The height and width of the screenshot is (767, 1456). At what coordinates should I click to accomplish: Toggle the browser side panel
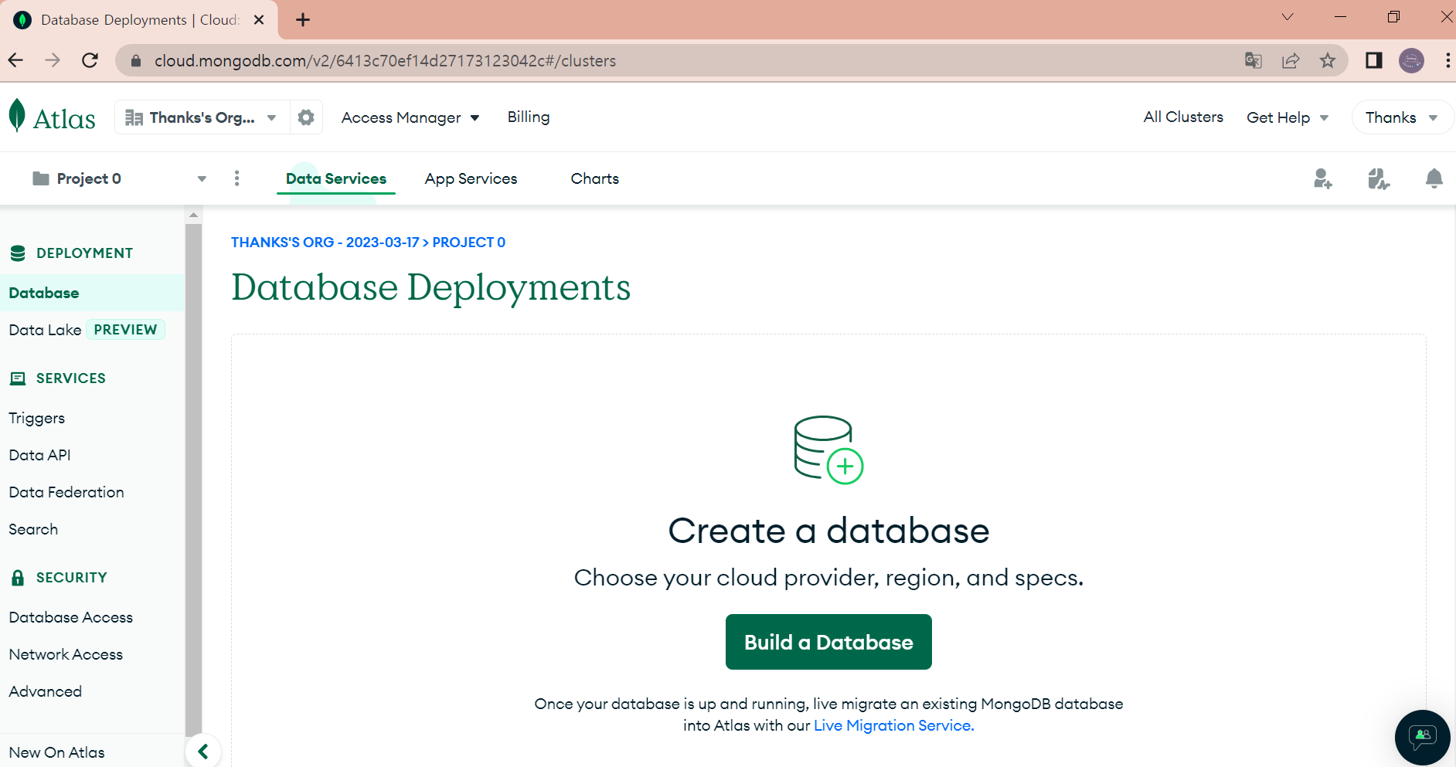(1374, 60)
